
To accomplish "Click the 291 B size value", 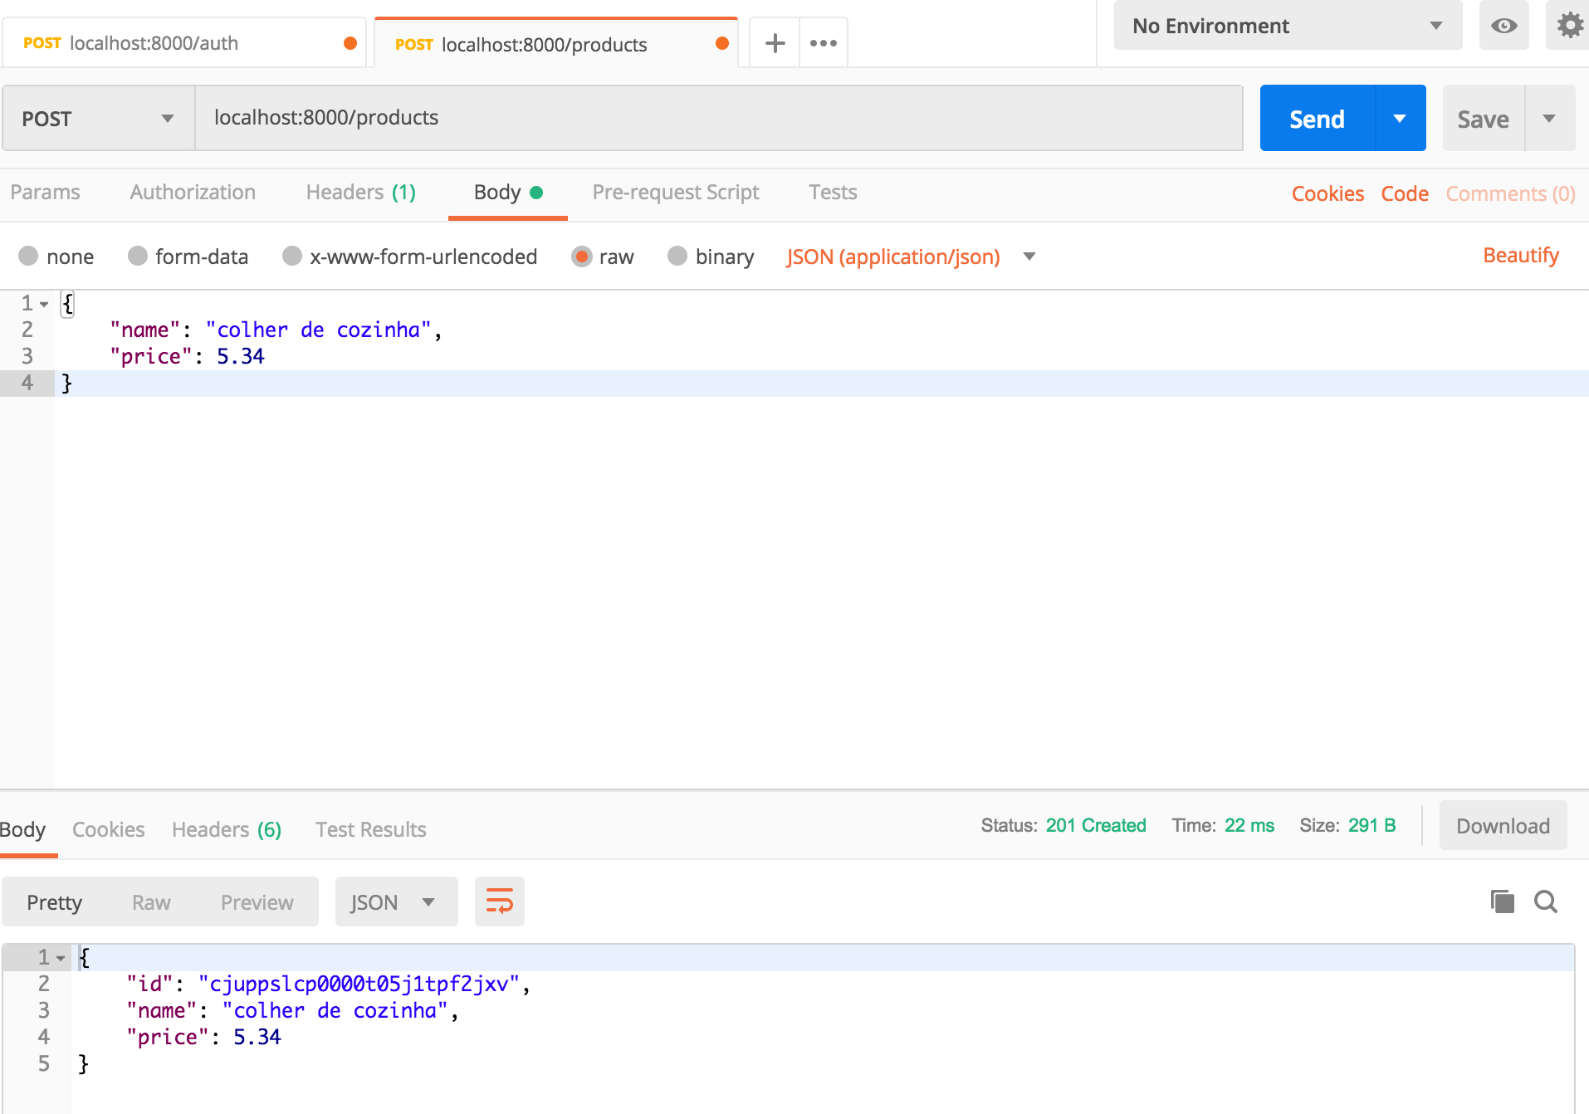I will coord(1371,826).
